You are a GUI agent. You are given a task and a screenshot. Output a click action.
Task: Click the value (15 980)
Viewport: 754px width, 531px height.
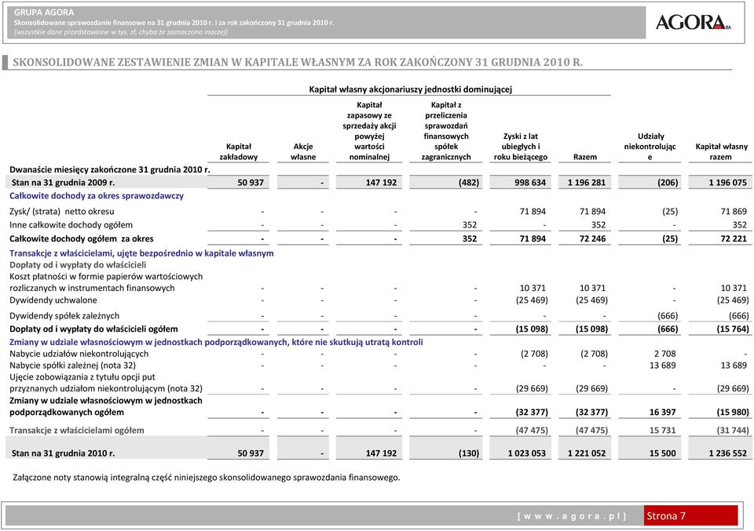pos(733,412)
